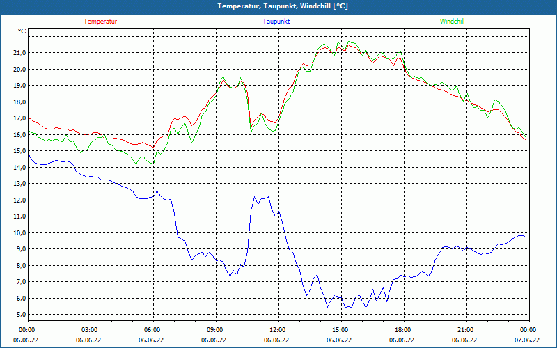Select the 8,0 y-axis value
Screen dimensions: 557x348
[x=22, y=265]
